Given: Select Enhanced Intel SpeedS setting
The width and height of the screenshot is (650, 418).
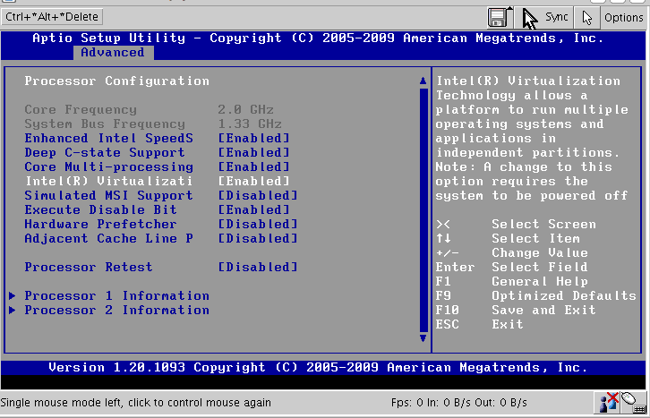Looking at the screenshot, I should (x=108, y=138).
